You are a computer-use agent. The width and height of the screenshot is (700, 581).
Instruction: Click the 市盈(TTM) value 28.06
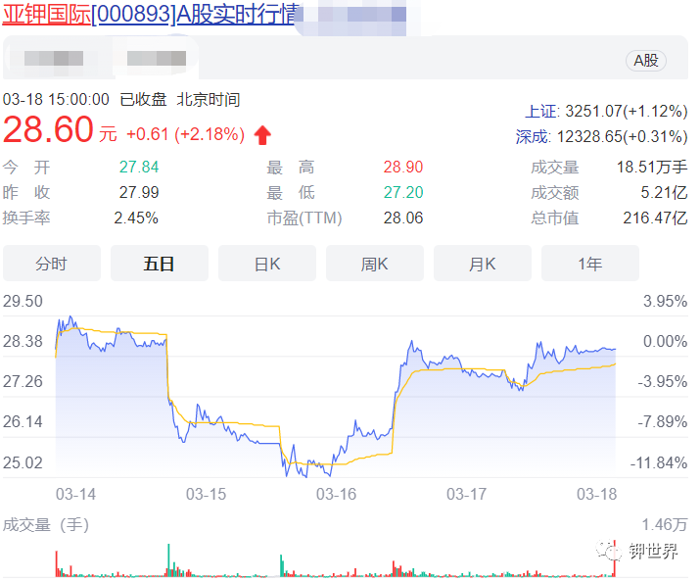click(x=403, y=218)
